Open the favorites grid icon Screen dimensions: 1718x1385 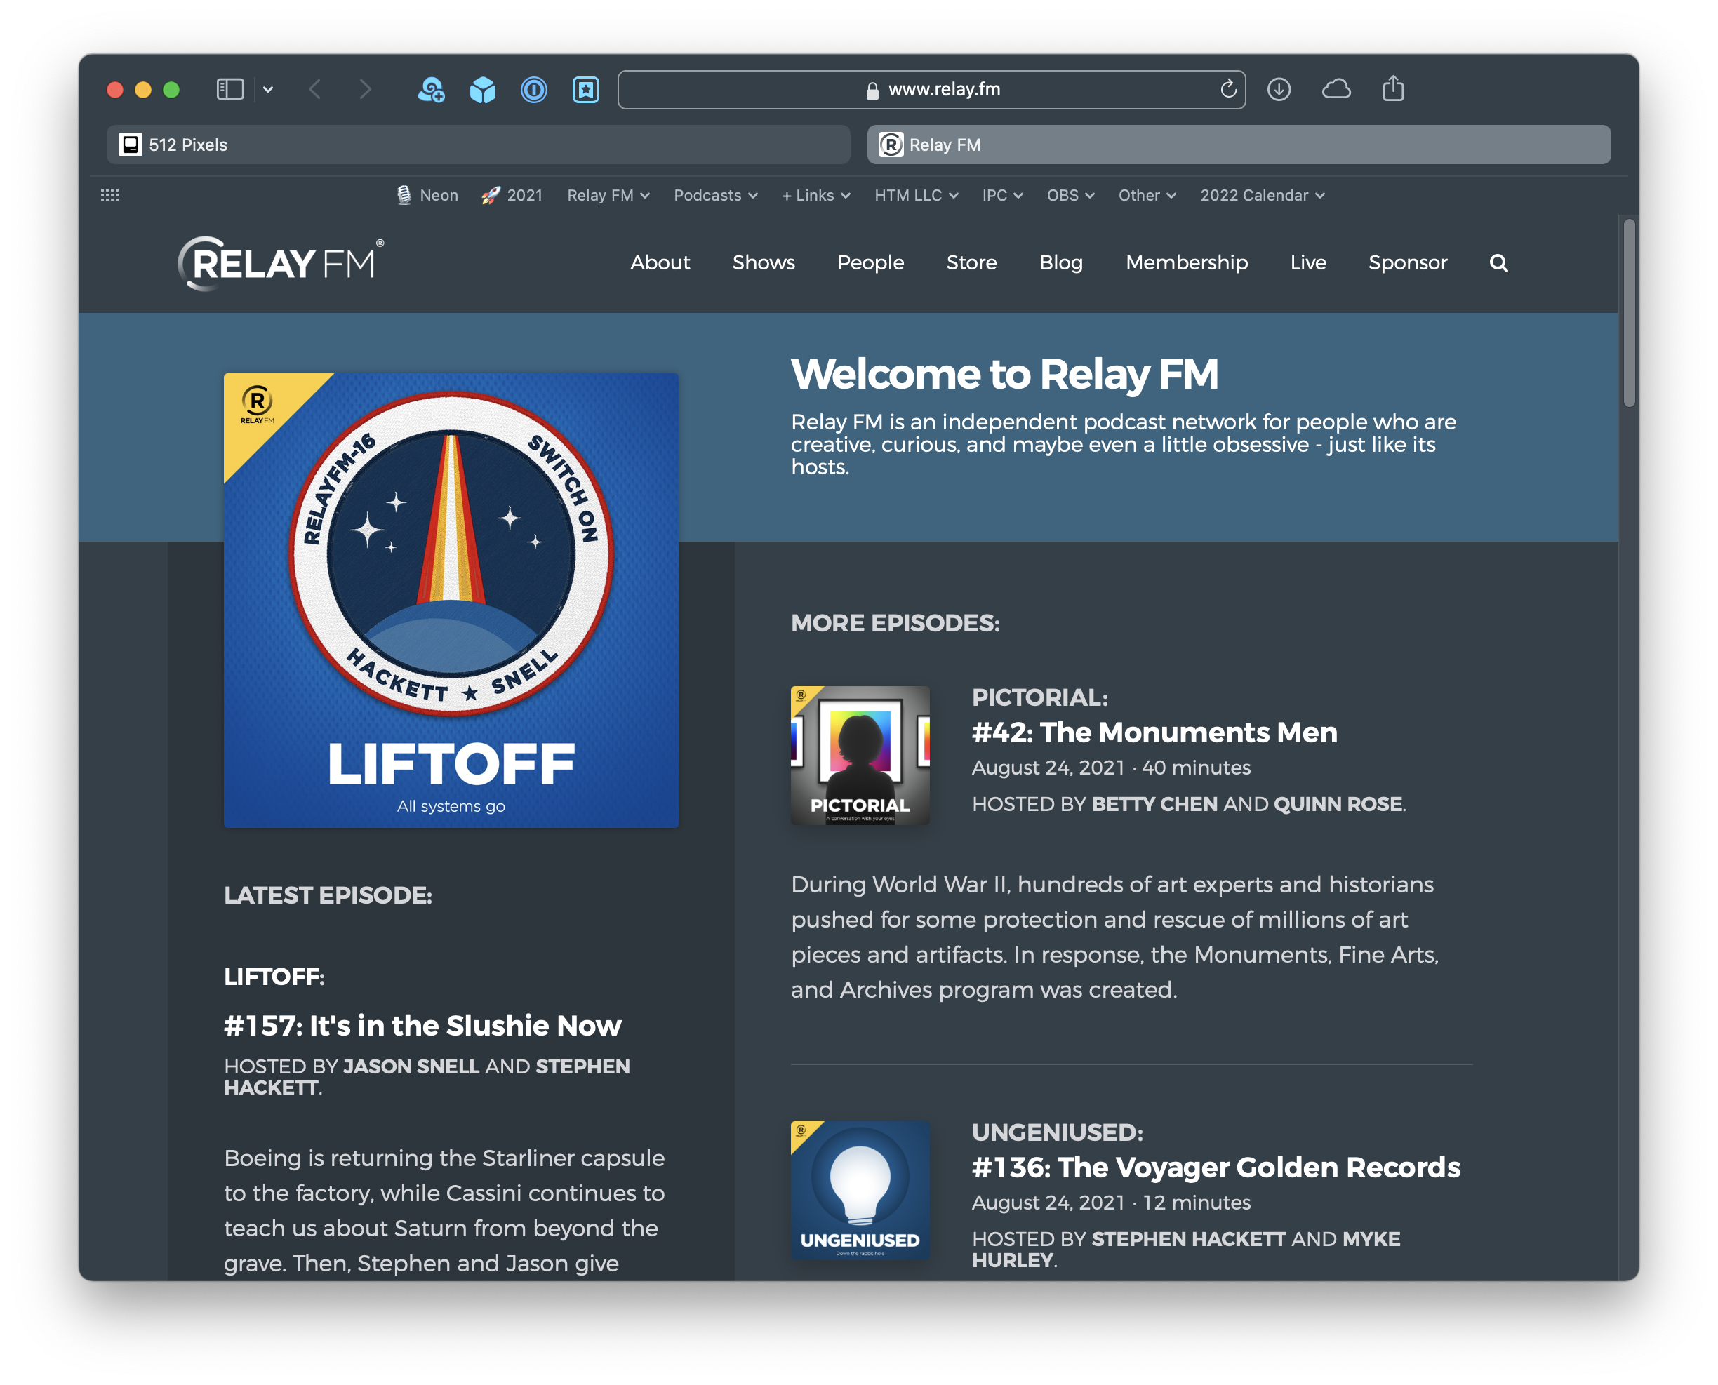(110, 196)
